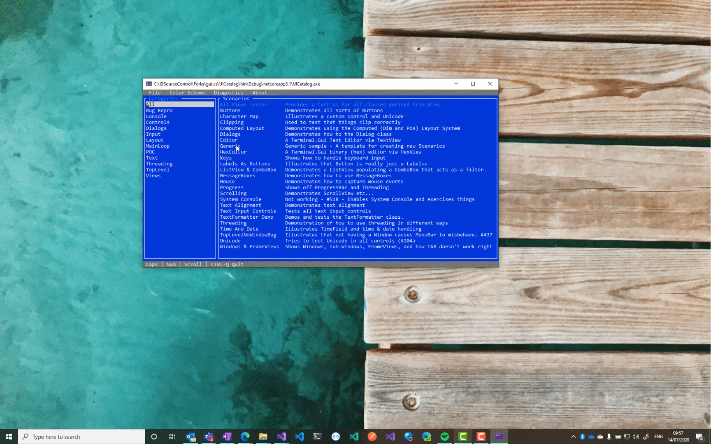The height and width of the screenshot is (444, 711).
Task: Select the All category
Action: click(x=180, y=104)
